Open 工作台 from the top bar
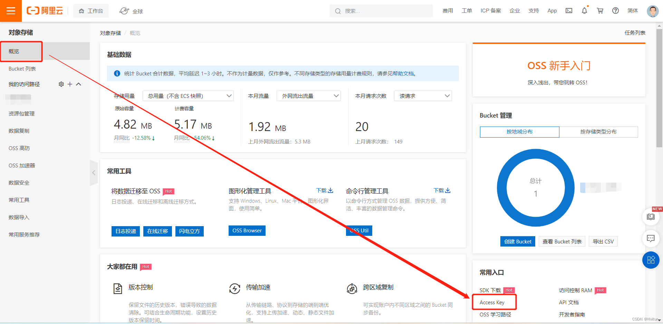663x324 pixels. tap(91, 11)
